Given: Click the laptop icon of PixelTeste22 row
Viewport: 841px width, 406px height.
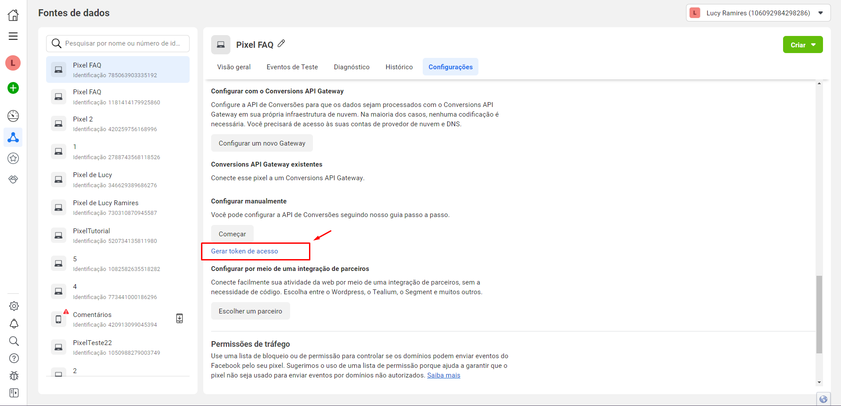Looking at the screenshot, I should tap(58, 347).
